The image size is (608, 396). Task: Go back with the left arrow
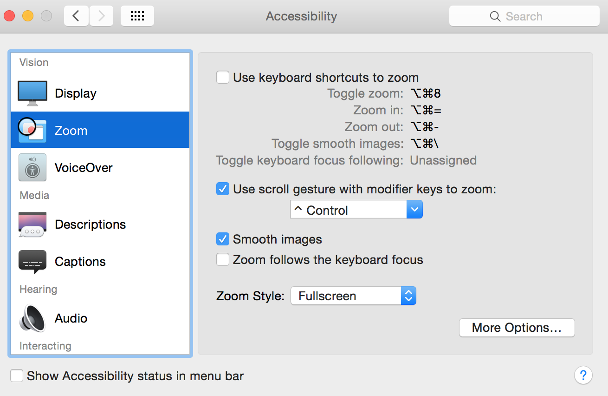[76, 16]
